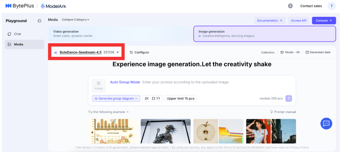Screen dimensions: 340x152
Task: Open the Model - All filter
Action: [x=290, y=52]
